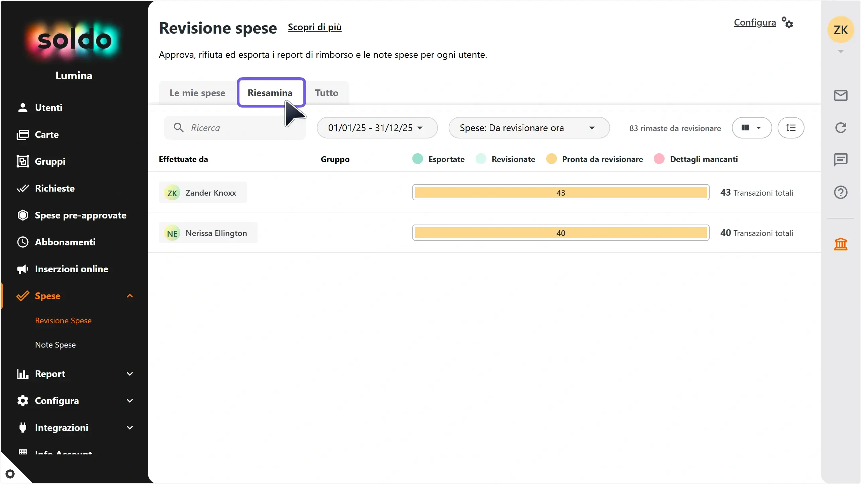Click 40 Transazioni totali text
The height and width of the screenshot is (484, 861).
[x=756, y=233]
